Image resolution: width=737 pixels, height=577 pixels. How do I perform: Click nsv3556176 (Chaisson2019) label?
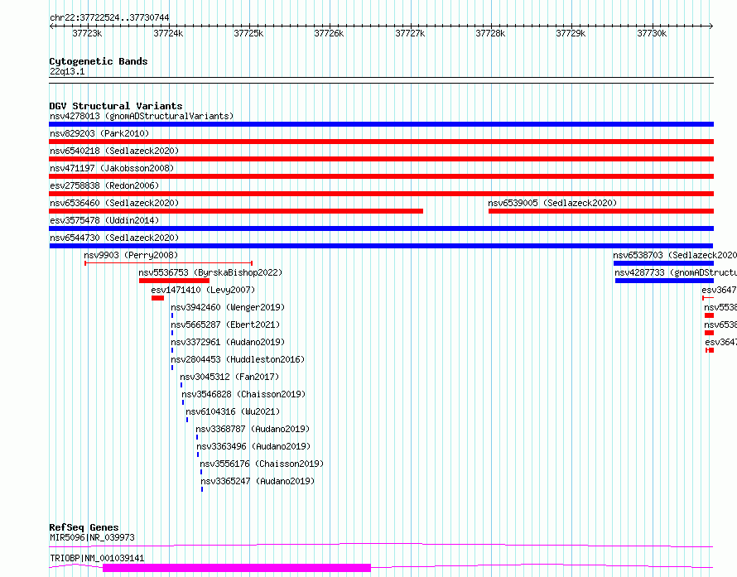pos(262,464)
